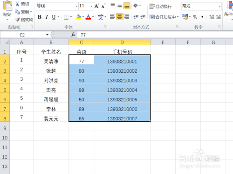Open number format dropdown 常规
Image resolution: width=233 pixels, height=174 pixels.
pyautogui.click(x=219, y=6)
